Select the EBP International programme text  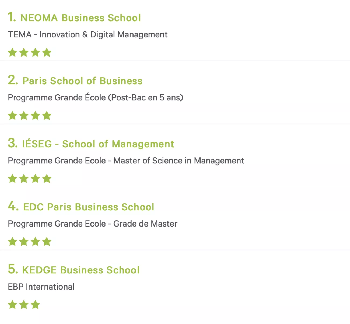(41, 287)
